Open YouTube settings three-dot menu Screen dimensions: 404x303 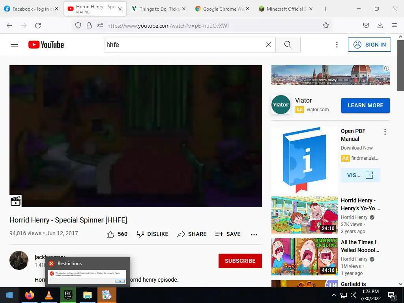pos(337,45)
